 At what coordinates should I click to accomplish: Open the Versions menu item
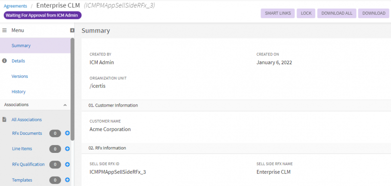point(20,76)
